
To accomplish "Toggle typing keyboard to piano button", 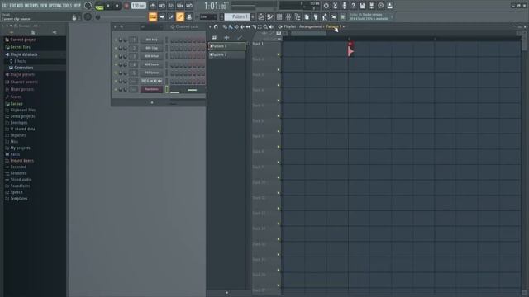I will 153,16.
